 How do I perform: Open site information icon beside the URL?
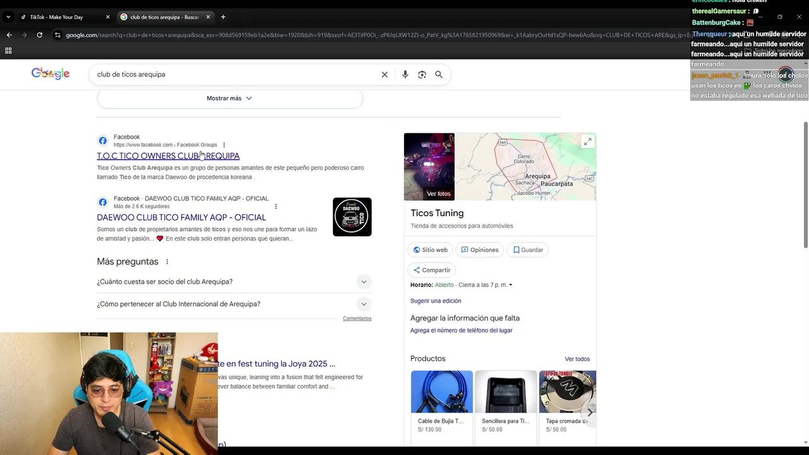[x=58, y=35]
